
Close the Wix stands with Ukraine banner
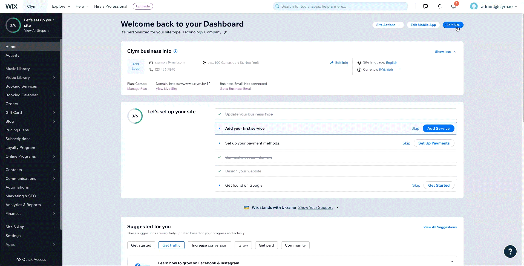click(338, 207)
